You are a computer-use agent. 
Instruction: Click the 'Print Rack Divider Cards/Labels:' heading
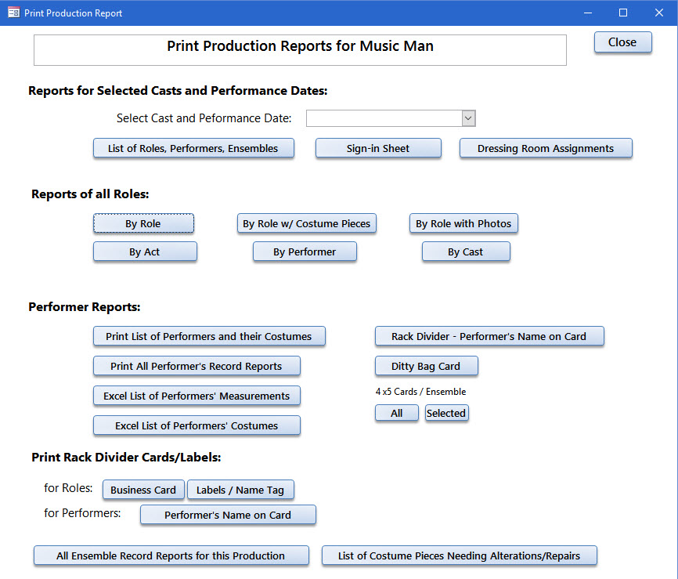pyautogui.click(x=126, y=458)
